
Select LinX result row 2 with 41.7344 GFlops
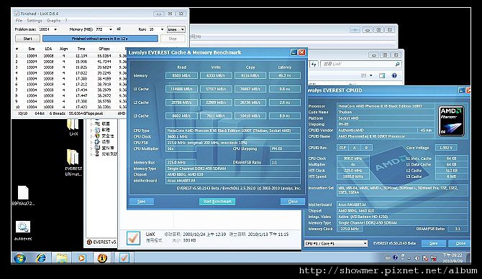(x=70, y=62)
